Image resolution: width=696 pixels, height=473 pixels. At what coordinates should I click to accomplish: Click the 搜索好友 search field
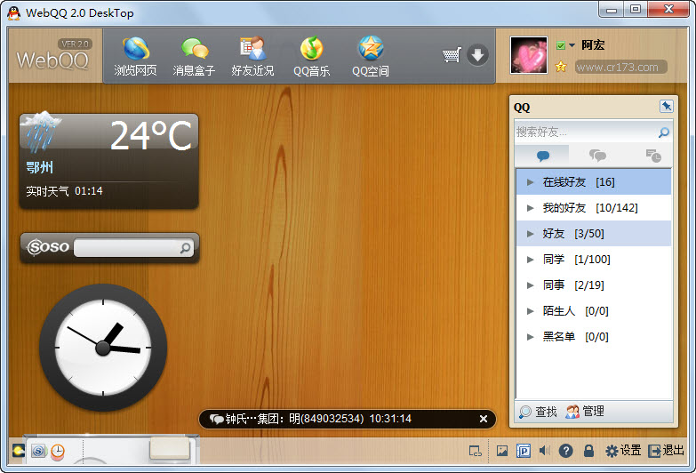pos(585,132)
